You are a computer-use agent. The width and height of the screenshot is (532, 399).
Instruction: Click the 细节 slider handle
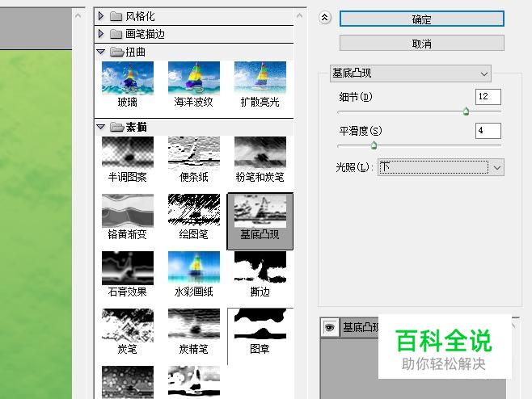466,111
